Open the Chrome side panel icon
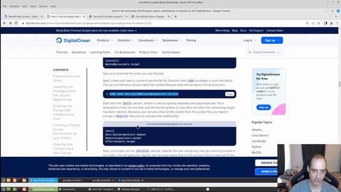Image resolution: width=341 pixels, height=192 pixels. 326,23
